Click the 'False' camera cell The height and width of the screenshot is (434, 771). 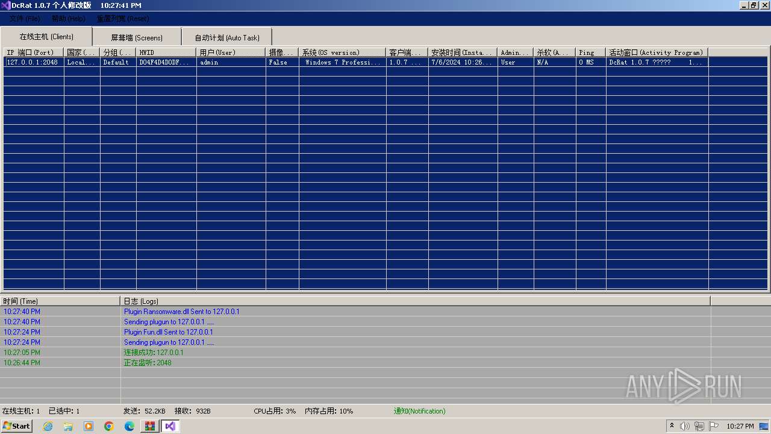point(282,62)
